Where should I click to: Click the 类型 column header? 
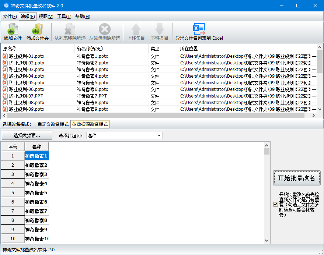coord(163,49)
